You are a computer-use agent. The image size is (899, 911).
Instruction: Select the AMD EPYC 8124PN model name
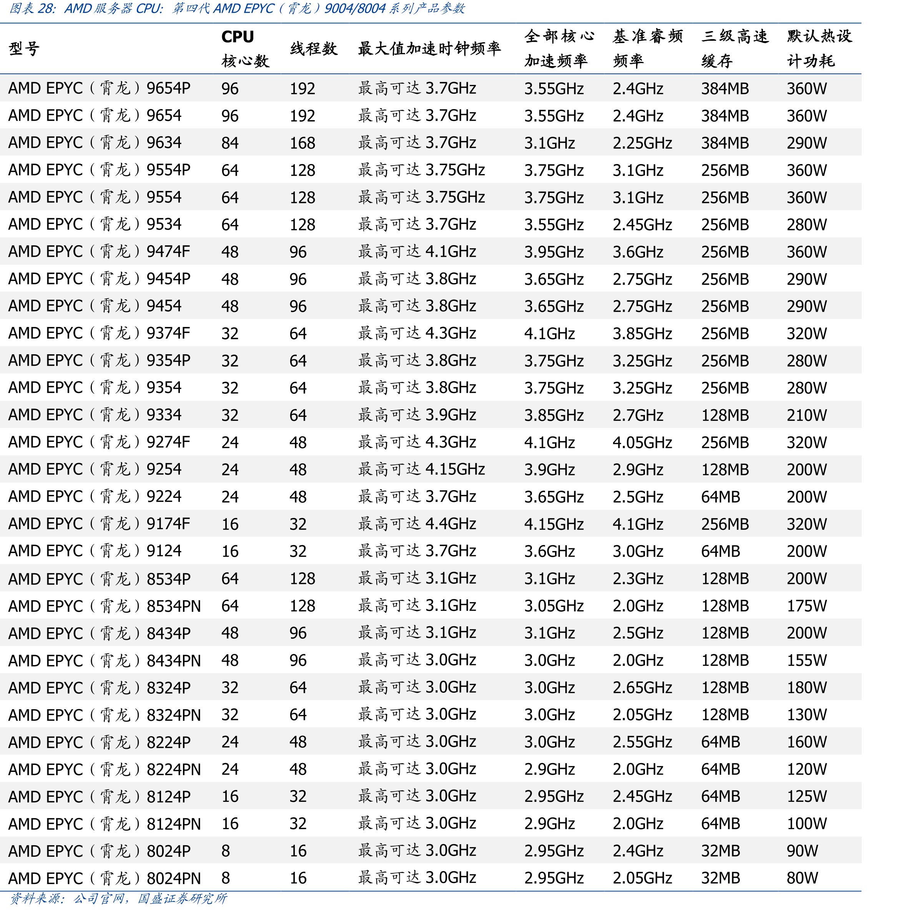click(x=105, y=824)
